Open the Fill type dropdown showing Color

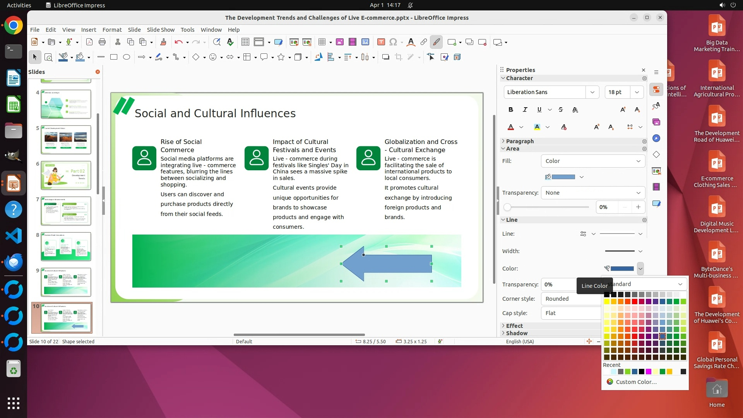tap(592, 161)
